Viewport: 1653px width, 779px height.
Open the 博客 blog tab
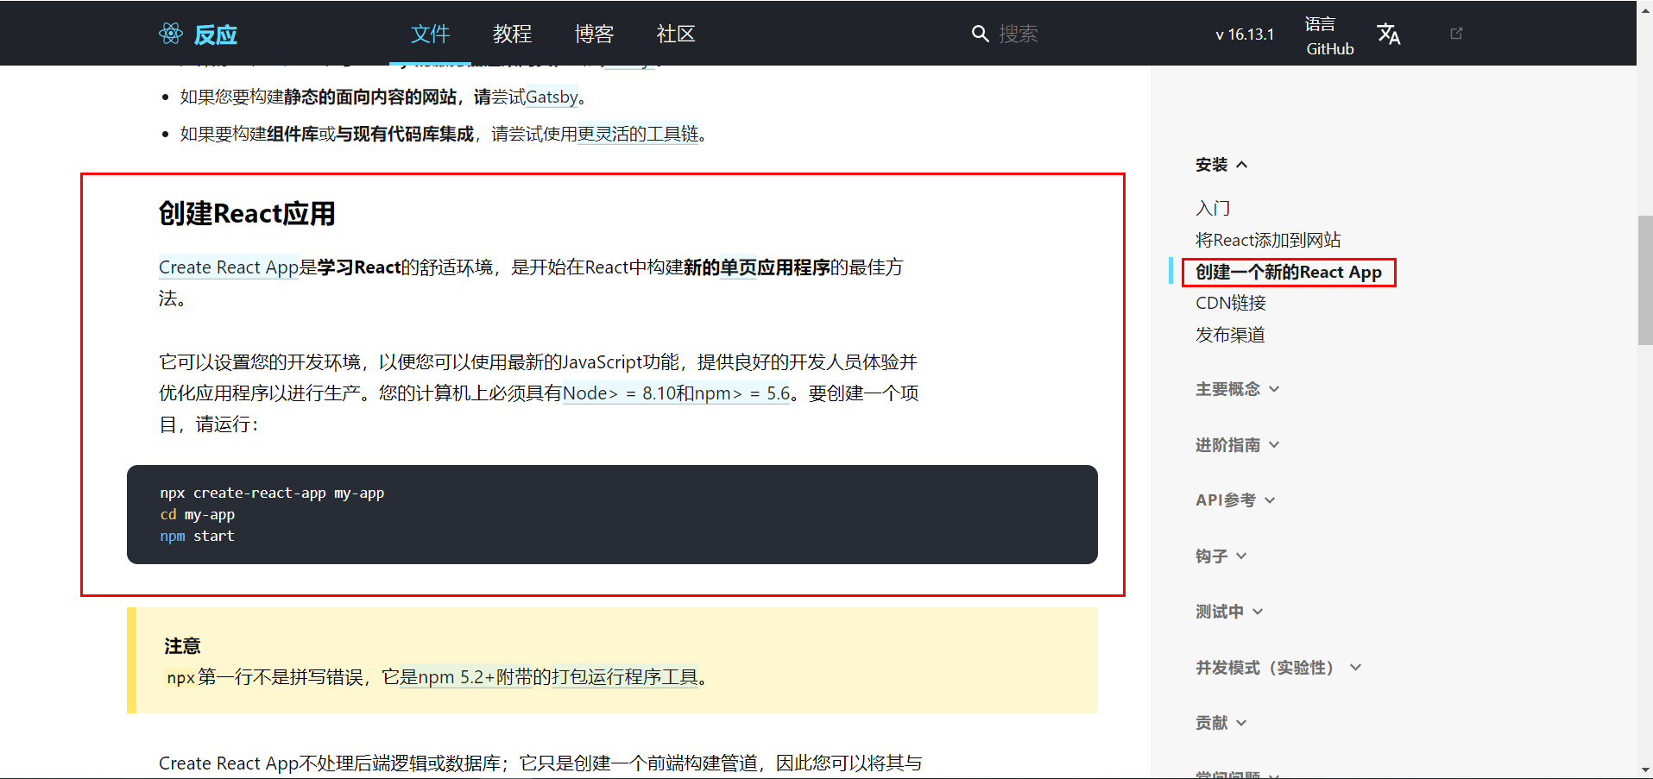pyautogui.click(x=594, y=34)
